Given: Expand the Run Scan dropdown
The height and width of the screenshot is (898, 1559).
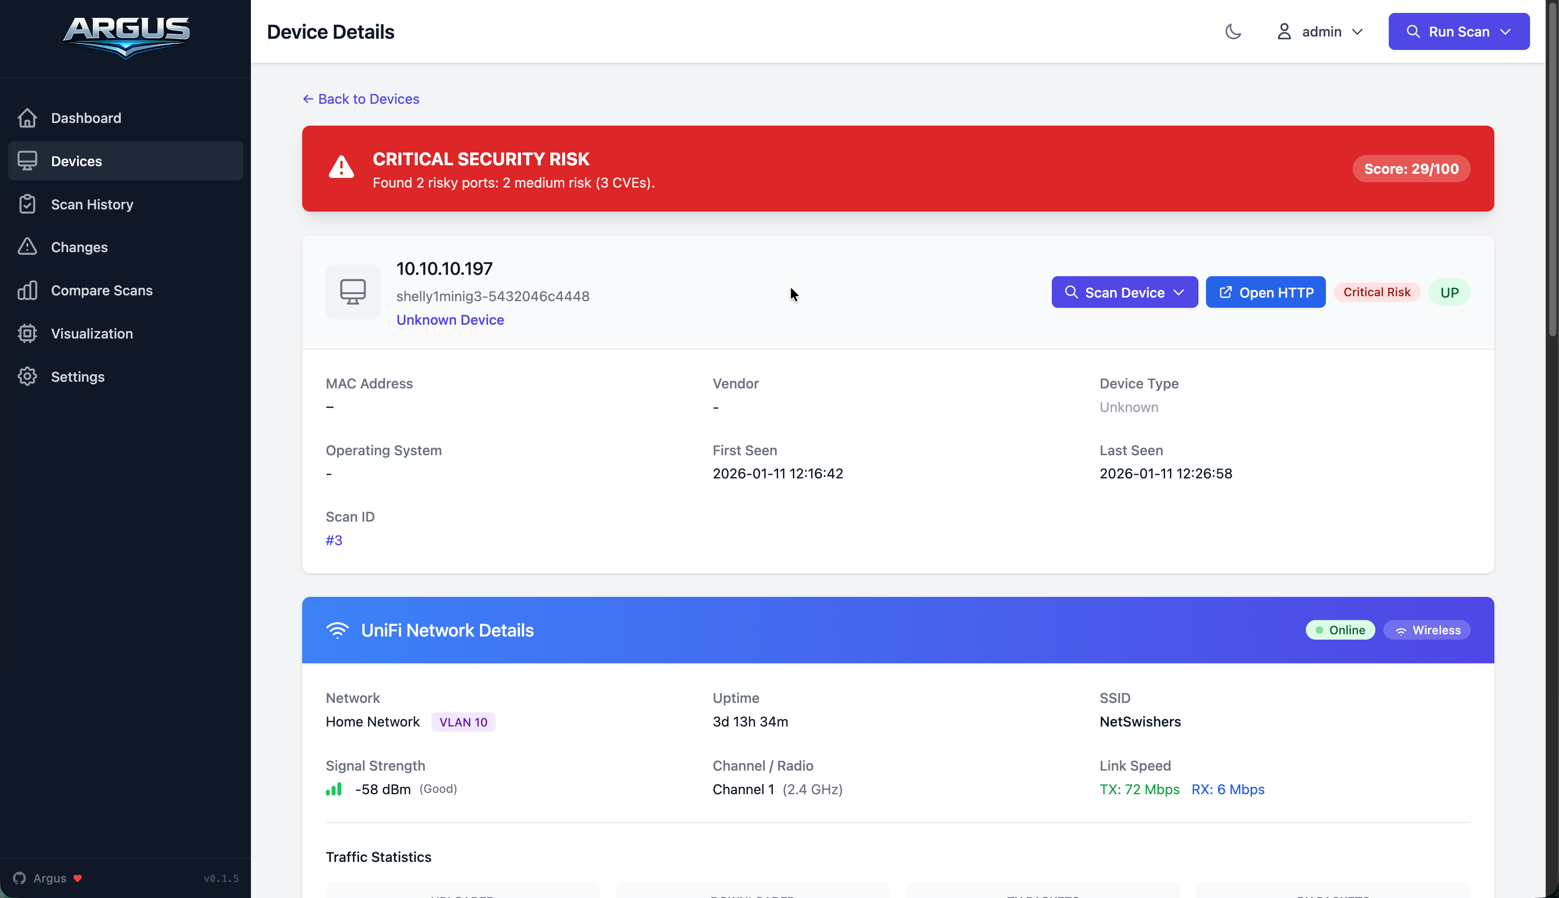Looking at the screenshot, I should 1505,32.
